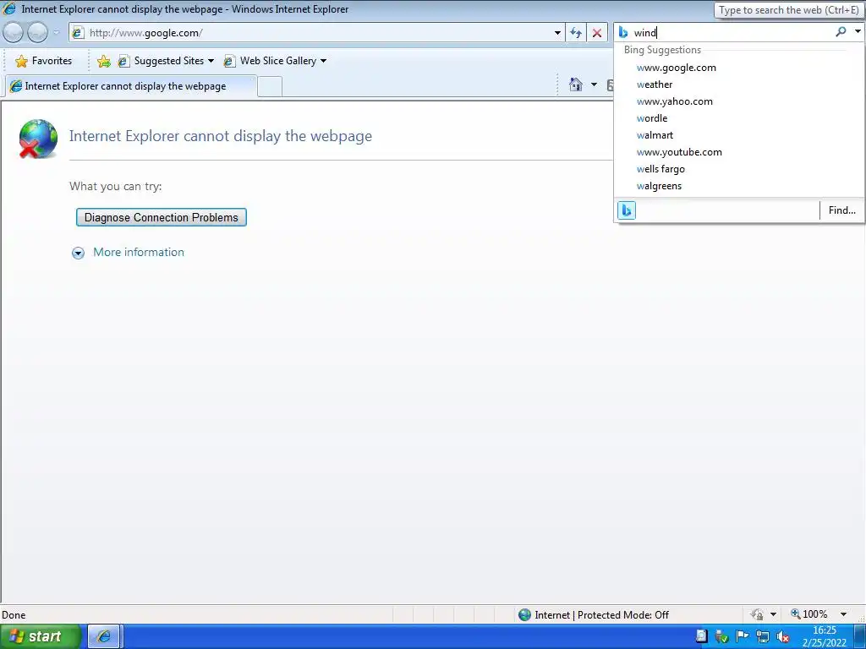Click the Bing logo in the search box
866x649 pixels.
[x=623, y=33]
